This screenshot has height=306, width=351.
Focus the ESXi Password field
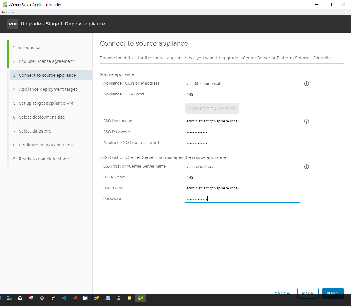pos(242,199)
